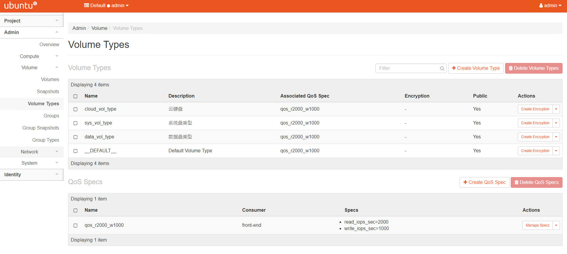The width and height of the screenshot is (567, 254).
Task: Sort the volume types by Name column
Action: pos(91,96)
